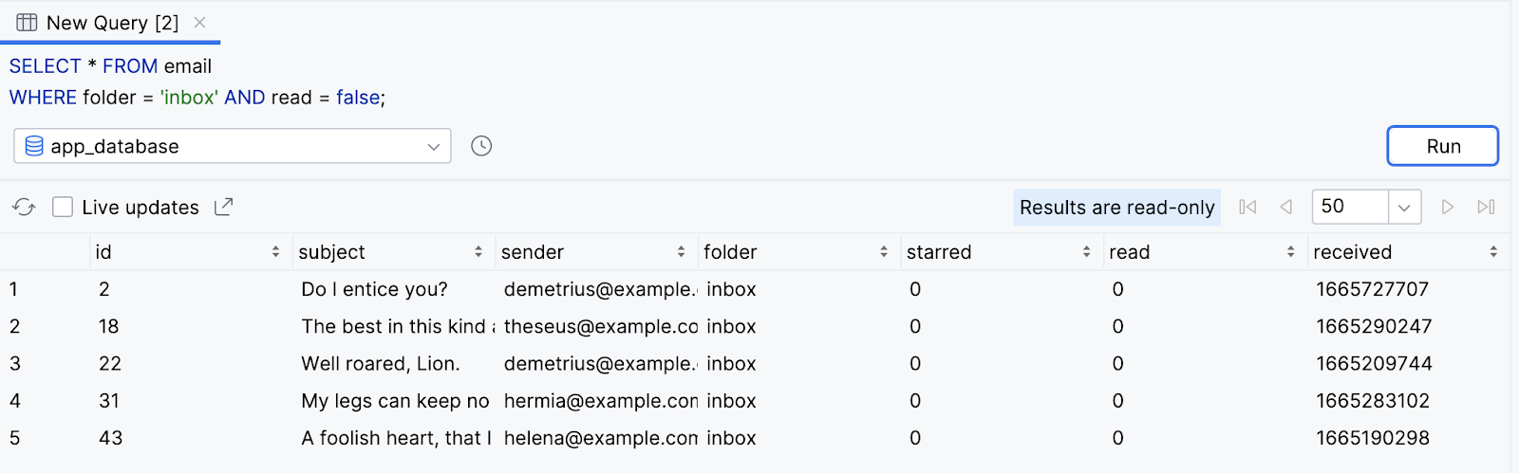Click the sender column header
This screenshot has width=1519, height=473.
(533, 252)
